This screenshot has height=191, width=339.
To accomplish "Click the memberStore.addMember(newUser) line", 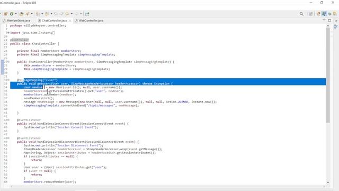I will pos(50,94).
